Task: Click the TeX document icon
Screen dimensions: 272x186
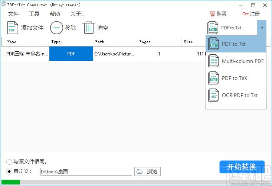Action: point(213,78)
